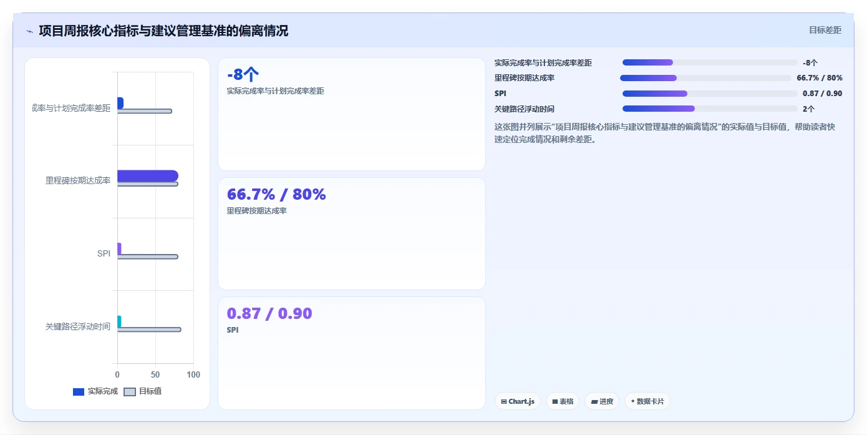Click 里程碑按期达成率 caption in the data card
The width and height of the screenshot is (867, 435).
pos(257,210)
